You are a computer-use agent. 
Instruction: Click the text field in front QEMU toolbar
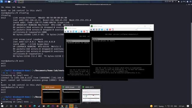[x=143, y=29]
